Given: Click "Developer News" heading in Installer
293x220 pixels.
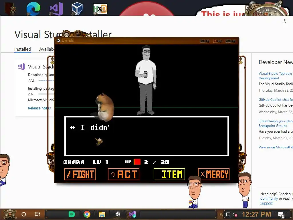Looking at the screenshot, I should (x=276, y=62).
